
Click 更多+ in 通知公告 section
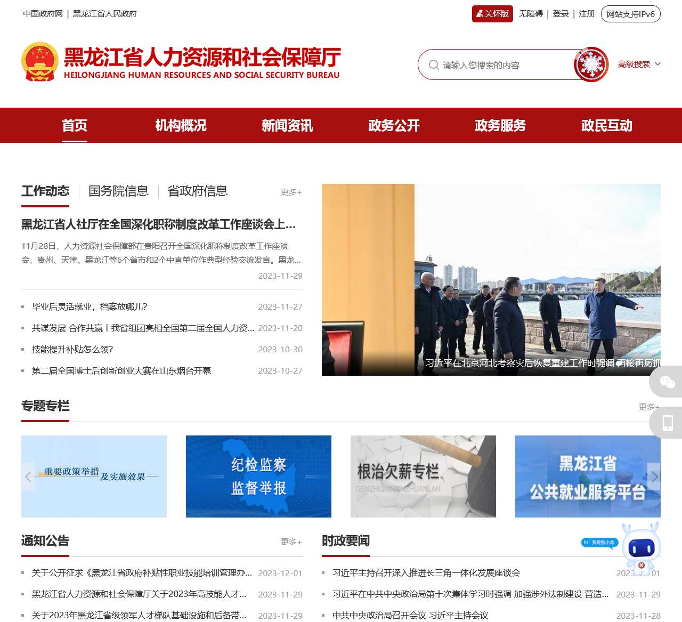pos(291,542)
